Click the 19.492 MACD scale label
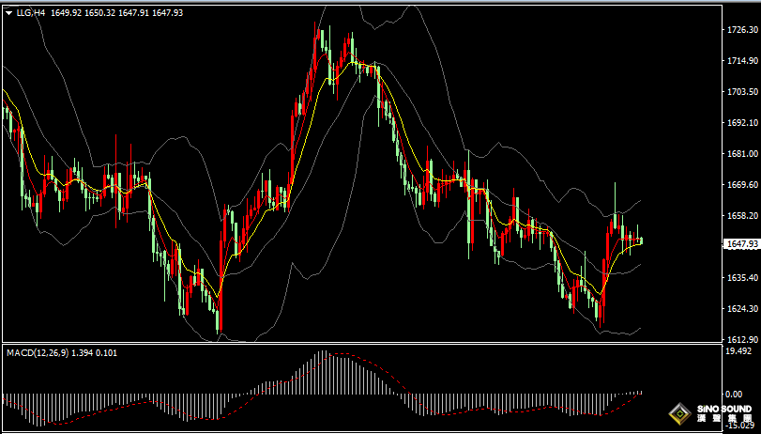This screenshot has width=761, height=434. coord(739,351)
